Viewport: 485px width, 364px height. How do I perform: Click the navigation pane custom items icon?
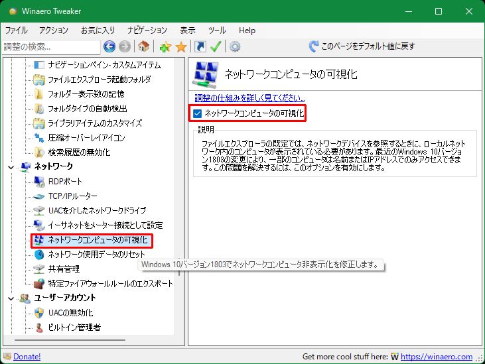[39, 65]
